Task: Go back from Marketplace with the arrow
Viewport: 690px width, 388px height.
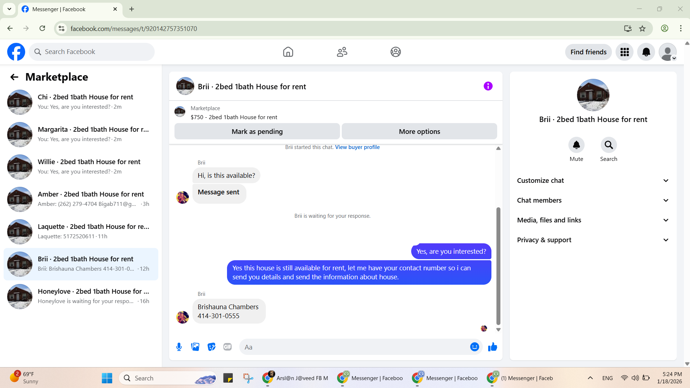Action: pos(14,77)
